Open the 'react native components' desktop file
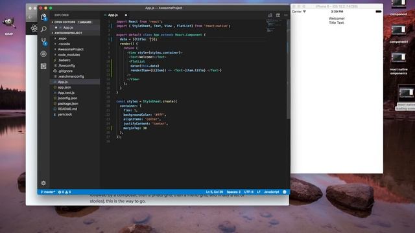Screen dimensions: 415x233 tap(398, 63)
